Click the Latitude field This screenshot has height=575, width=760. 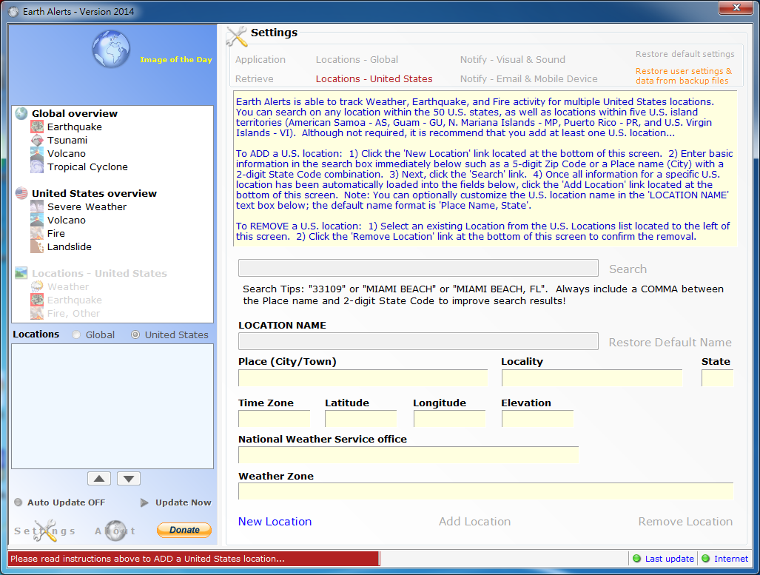click(x=360, y=418)
